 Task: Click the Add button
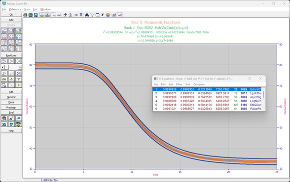point(11,20)
